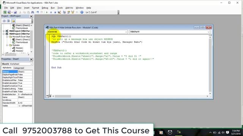This screenshot has height=136, width=243.
Task: Select the (Name) property row
Action: (17, 72)
